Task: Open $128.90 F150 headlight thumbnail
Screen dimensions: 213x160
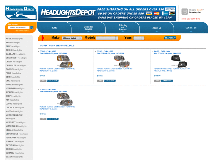Action: pos(65,100)
